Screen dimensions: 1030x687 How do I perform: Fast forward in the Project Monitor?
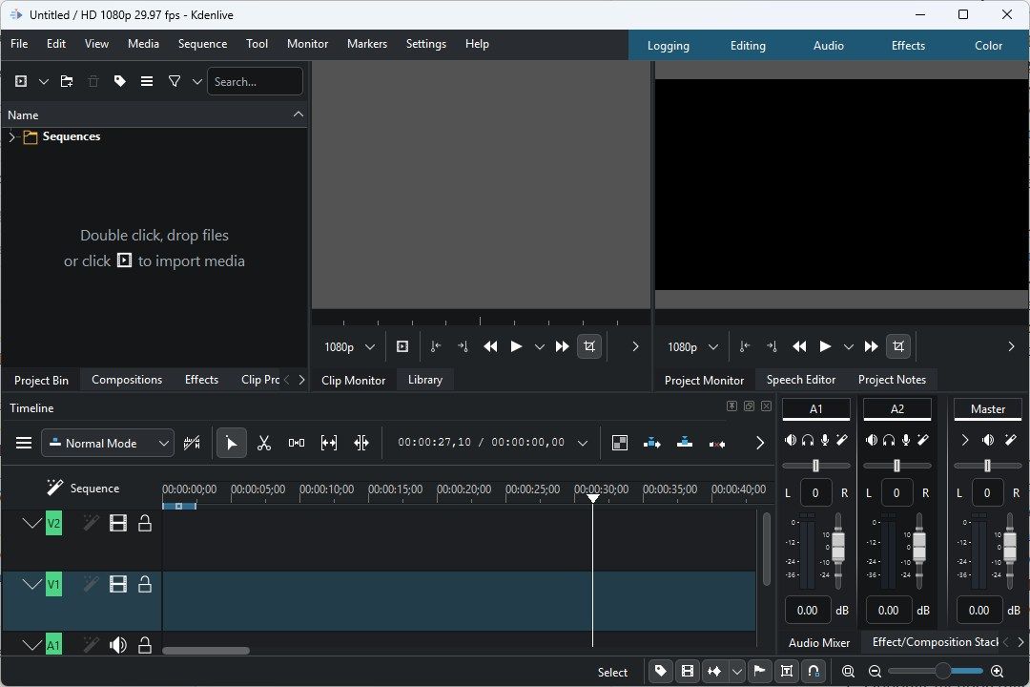point(871,346)
